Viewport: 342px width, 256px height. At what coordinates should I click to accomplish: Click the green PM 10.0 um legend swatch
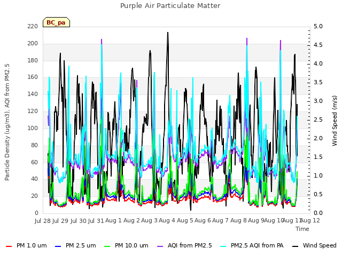pos(107,246)
